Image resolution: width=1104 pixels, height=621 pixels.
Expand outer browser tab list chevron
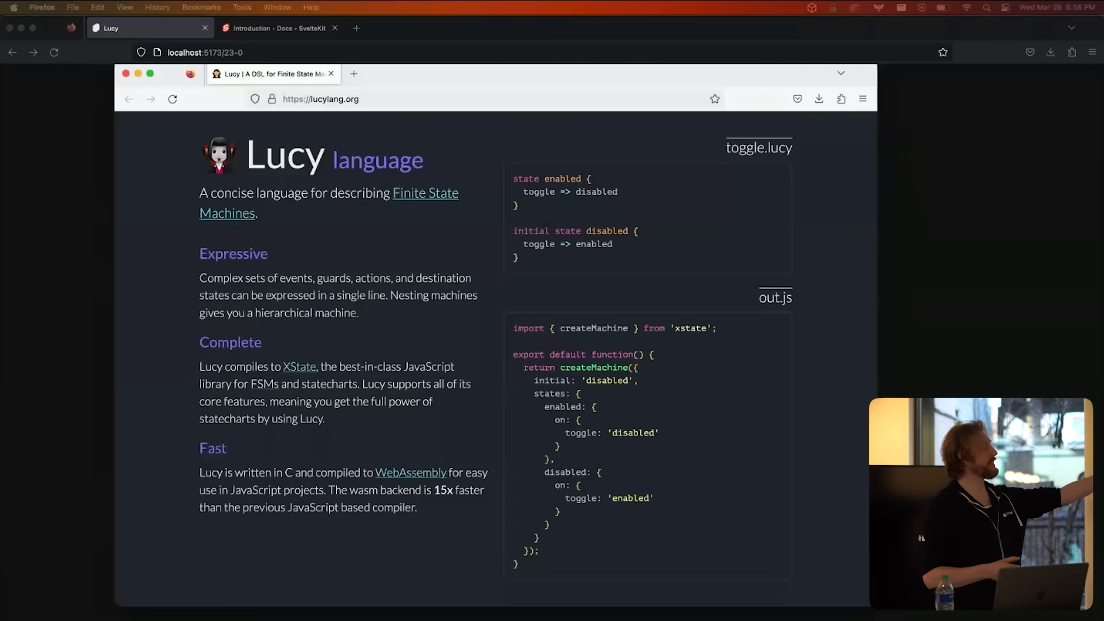point(1071,28)
